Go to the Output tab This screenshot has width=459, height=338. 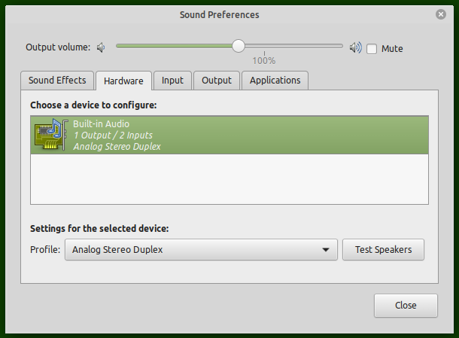tap(217, 81)
